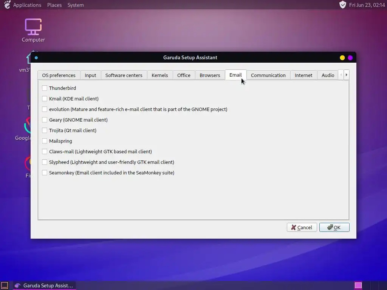The image size is (387, 290).
Task: Switch to the Browsers tab
Action: tap(210, 75)
